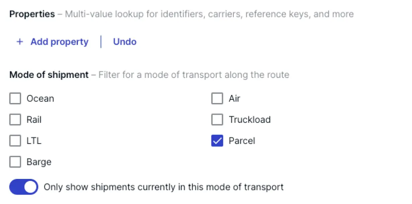Click the bold Properties heading

pyautogui.click(x=32, y=14)
